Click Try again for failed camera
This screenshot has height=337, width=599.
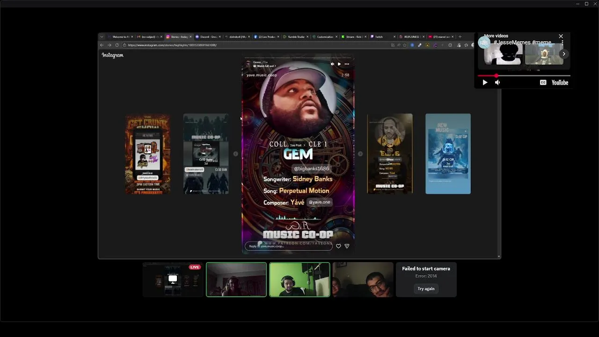tap(426, 289)
